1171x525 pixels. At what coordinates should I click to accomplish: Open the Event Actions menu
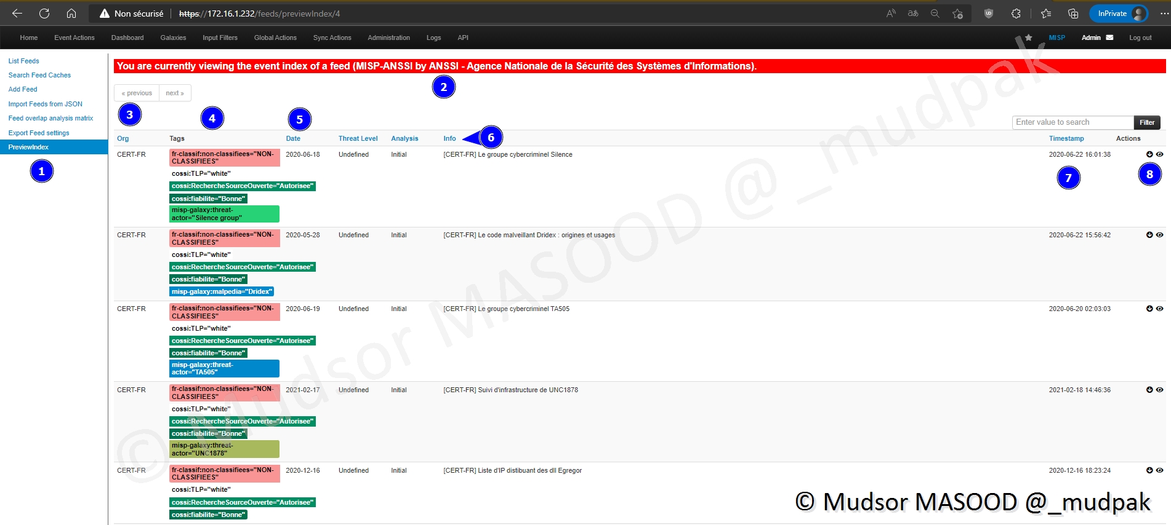point(74,37)
